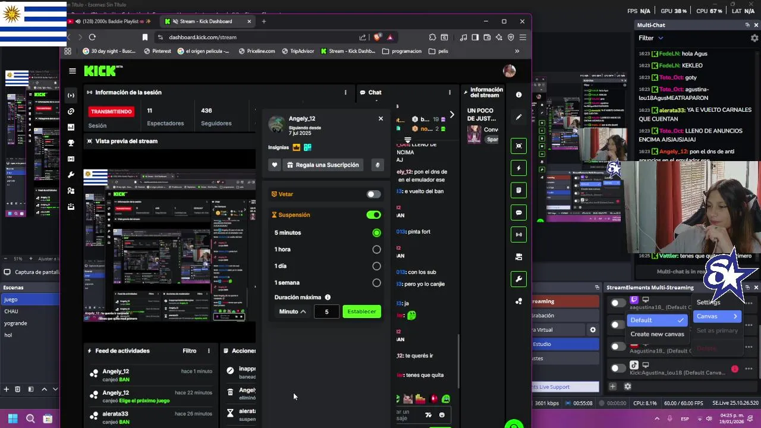Toggle the Kick:Agustina_lou18 output switch

pos(617,369)
